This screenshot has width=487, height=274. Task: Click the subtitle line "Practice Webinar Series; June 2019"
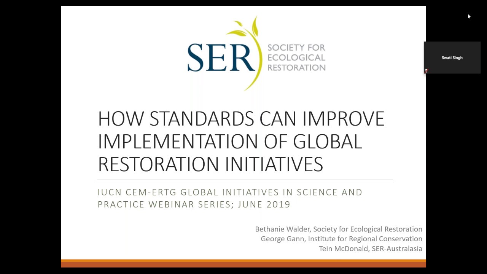(194, 204)
